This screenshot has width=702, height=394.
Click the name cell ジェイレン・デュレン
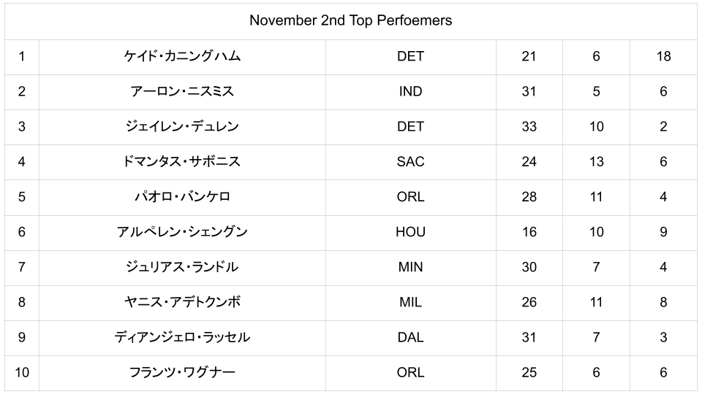point(182,126)
